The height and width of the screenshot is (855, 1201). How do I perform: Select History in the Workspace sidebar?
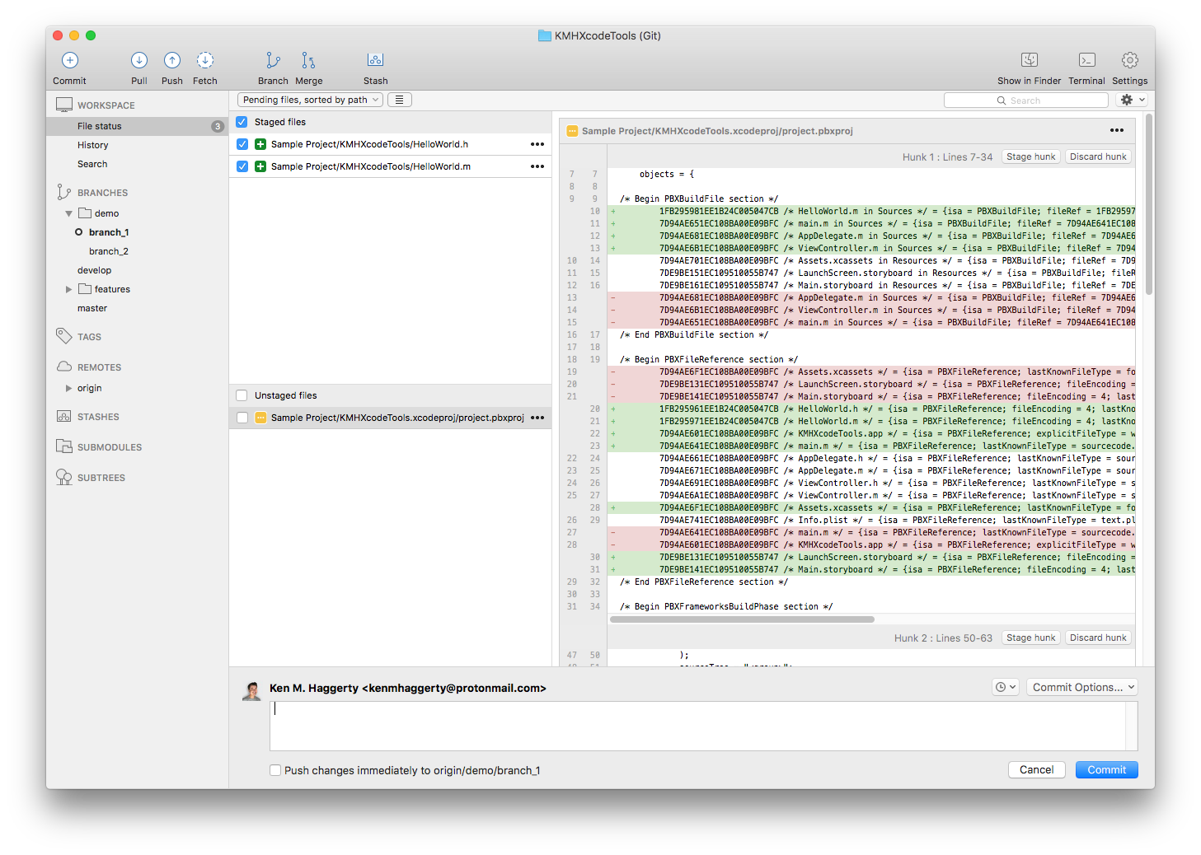point(93,145)
